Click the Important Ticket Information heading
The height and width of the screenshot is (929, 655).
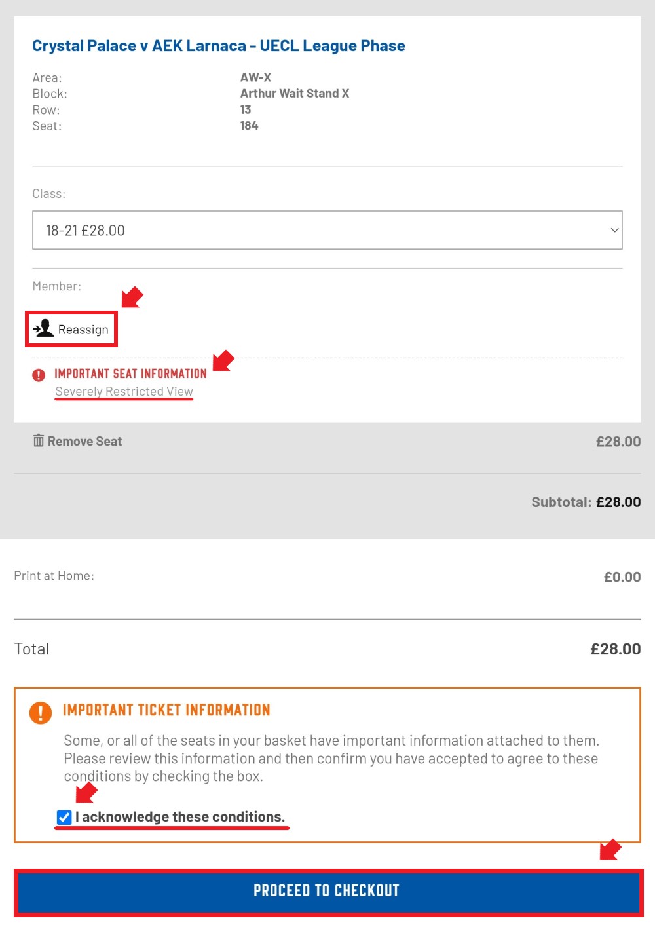[166, 710]
